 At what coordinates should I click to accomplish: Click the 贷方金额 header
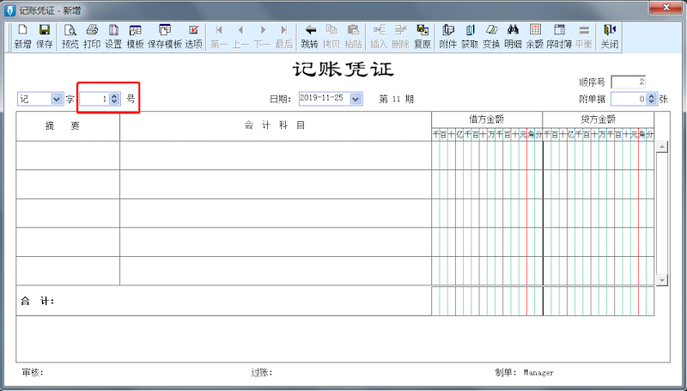[x=599, y=119]
